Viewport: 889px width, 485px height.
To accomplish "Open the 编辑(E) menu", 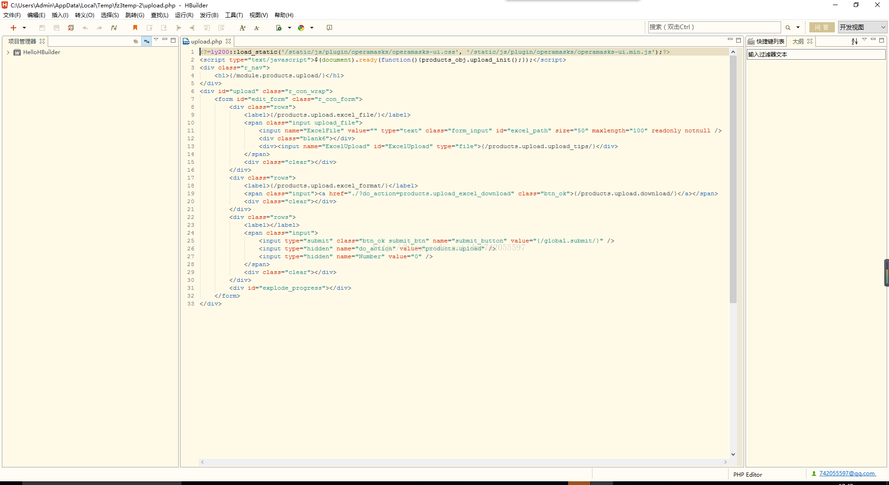I will [x=36, y=15].
